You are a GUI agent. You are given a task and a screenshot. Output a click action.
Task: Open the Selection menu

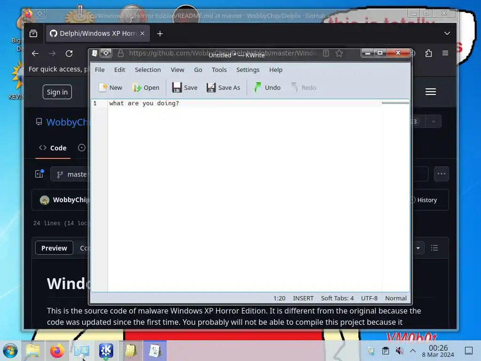click(148, 70)
